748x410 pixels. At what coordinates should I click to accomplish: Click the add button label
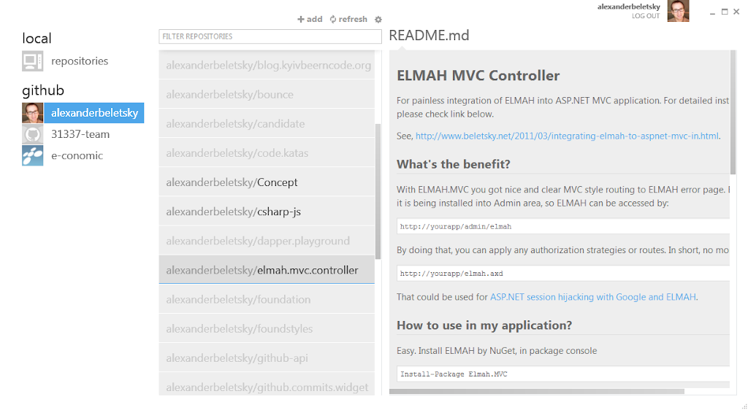pyautogui.click(x=314, y=19)
